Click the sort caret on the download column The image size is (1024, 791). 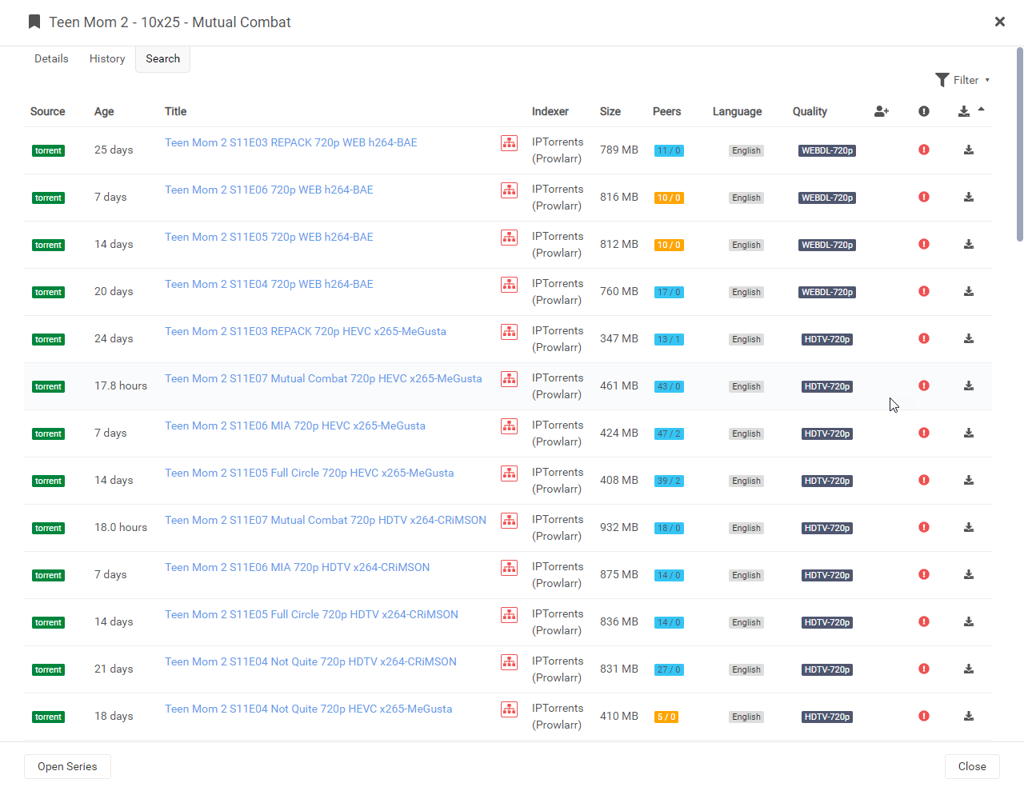[x=982, y=109]
